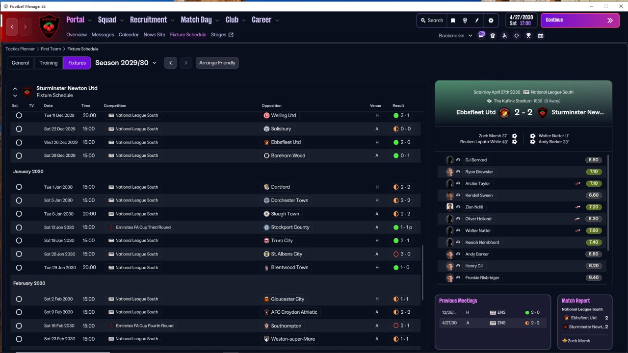Viewport: 628px width, 353px height.
Task: Click the external link icon beside Stages
Action: [231, 35]
